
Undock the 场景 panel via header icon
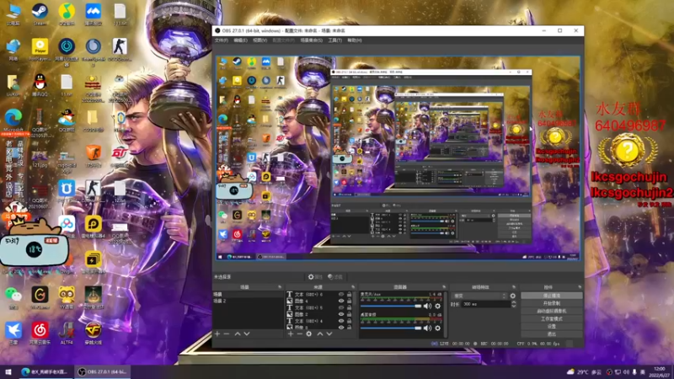tap(280, 286)
